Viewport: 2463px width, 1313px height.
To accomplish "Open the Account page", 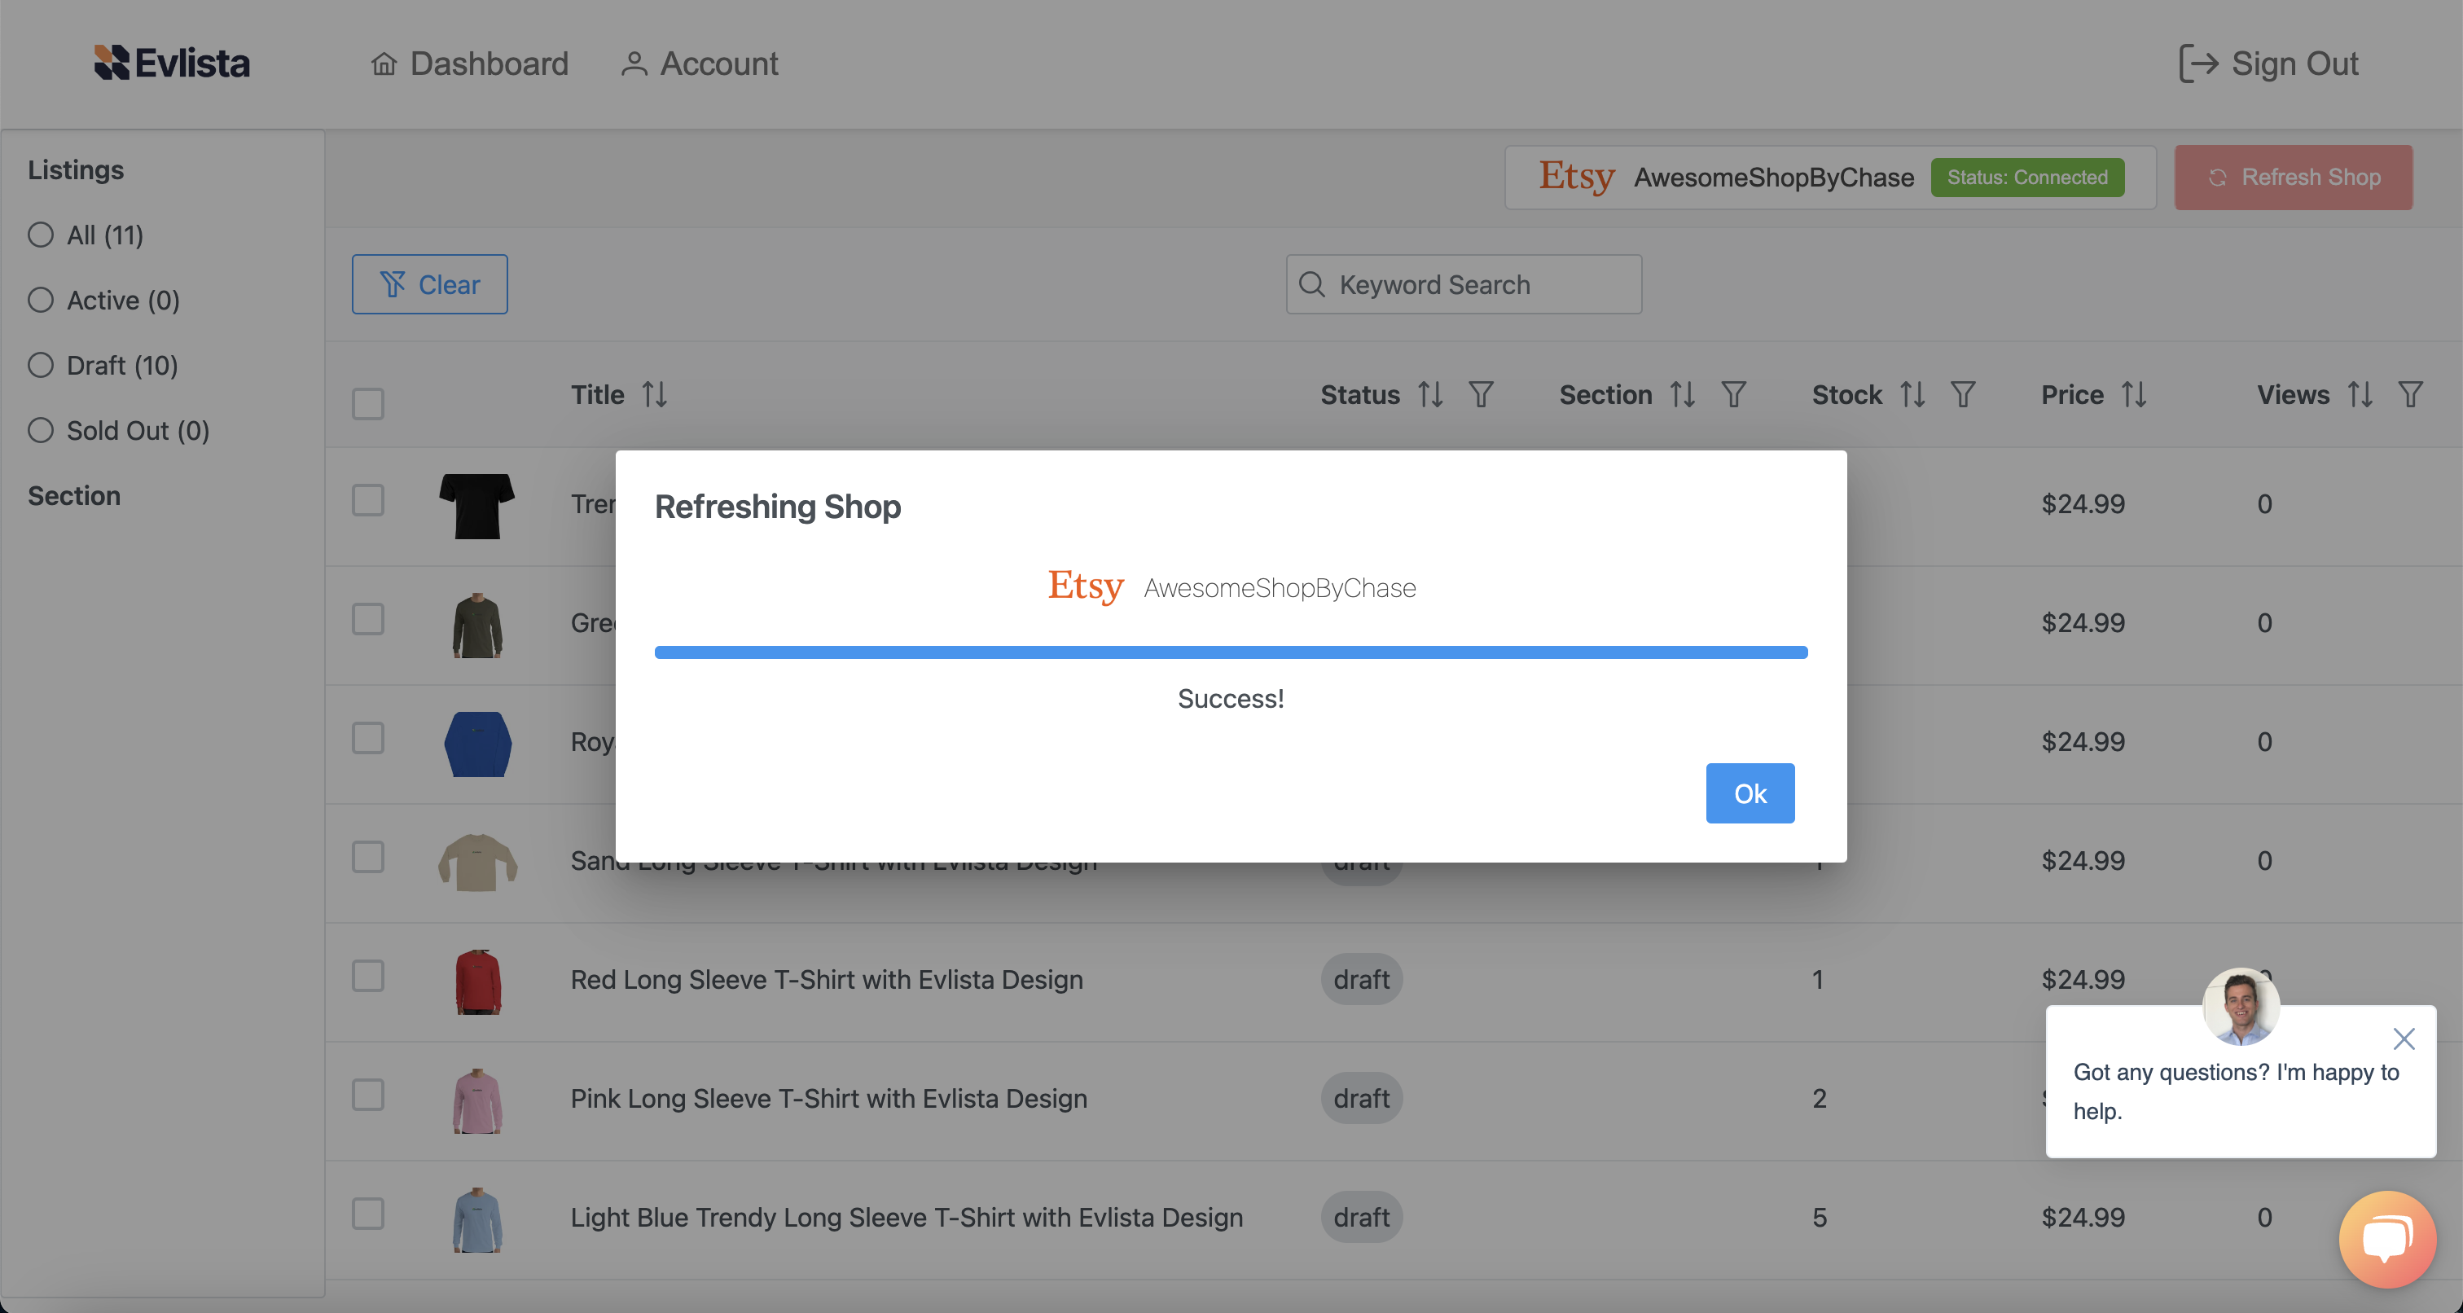I will (699, 63).
